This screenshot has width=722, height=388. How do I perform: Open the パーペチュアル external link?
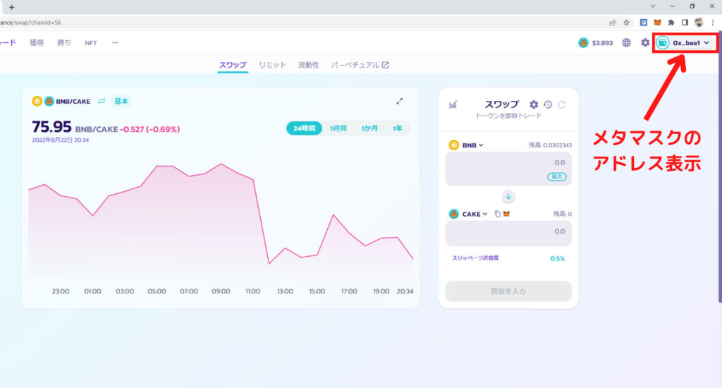click(360, 65)
